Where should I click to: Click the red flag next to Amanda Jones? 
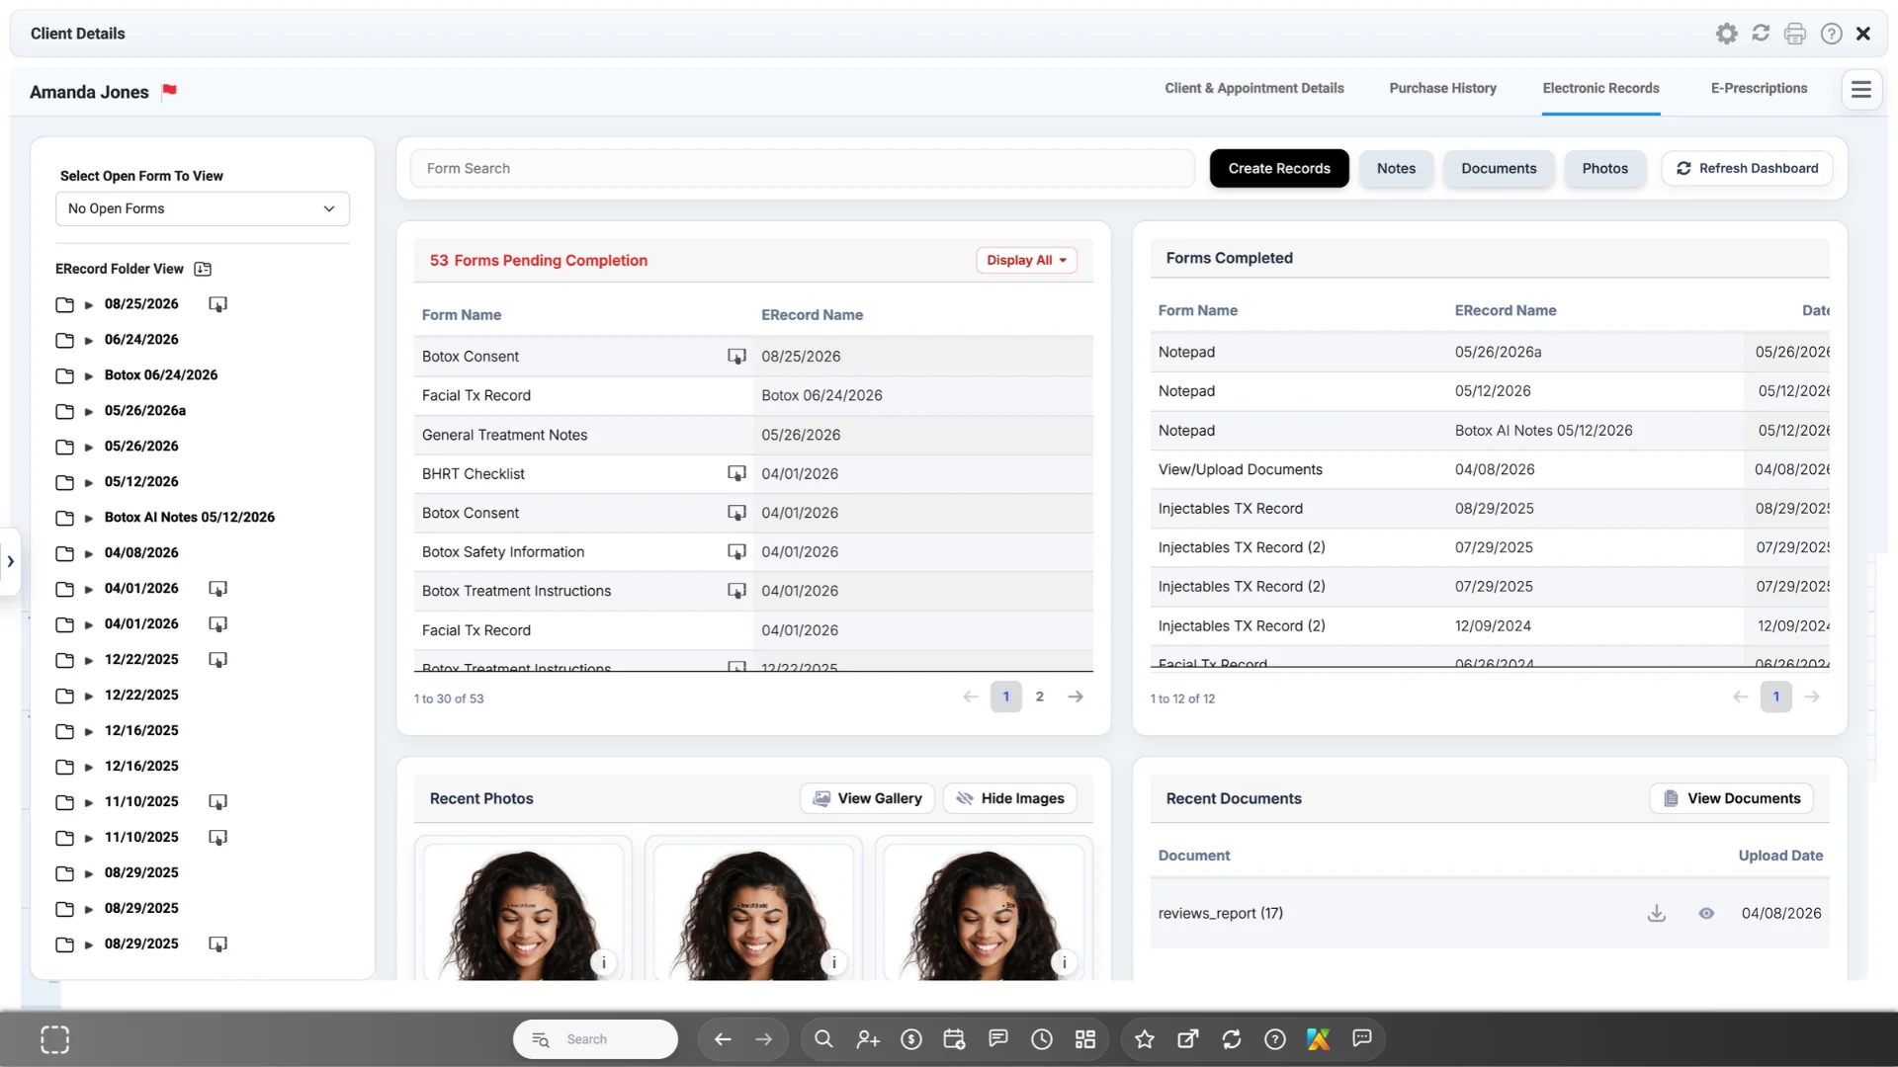tap(169, 91)
